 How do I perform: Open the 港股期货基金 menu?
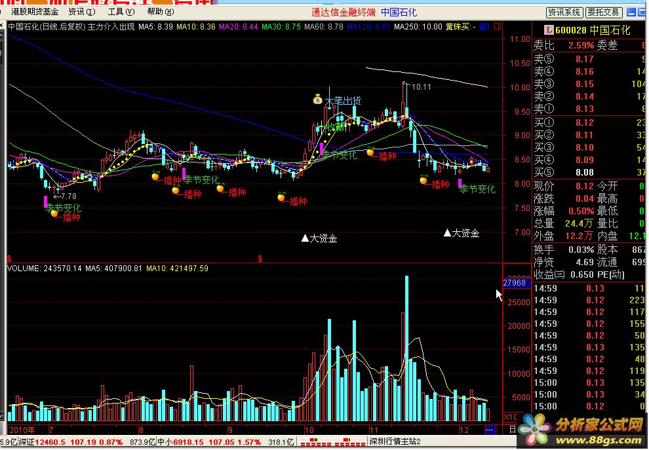tap(35, 12)
